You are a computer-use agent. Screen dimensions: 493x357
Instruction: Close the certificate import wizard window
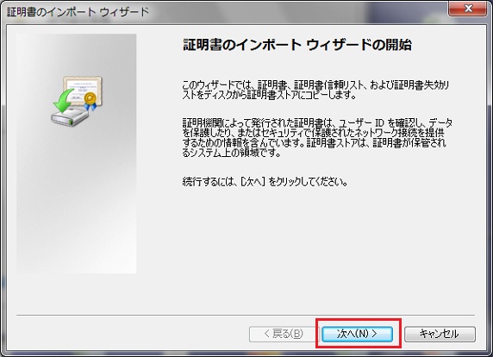click(468, 8)
